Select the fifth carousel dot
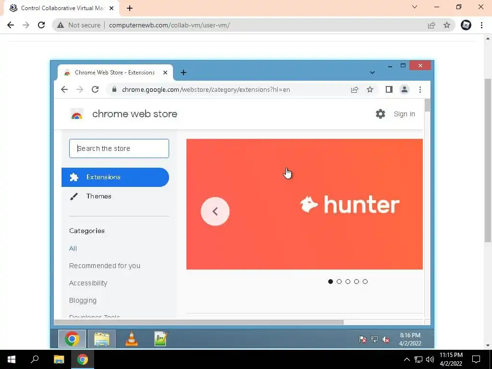The height and width of the screenshot is (369, 492). click(365, 282)
